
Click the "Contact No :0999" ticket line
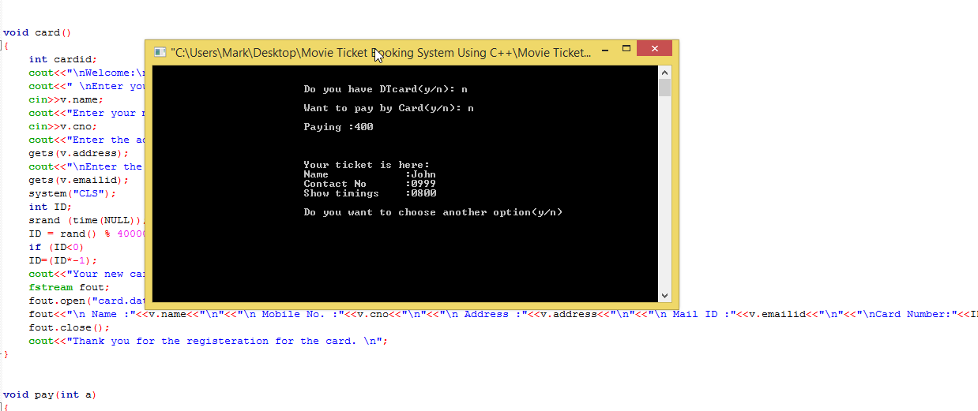pos(370,184)
